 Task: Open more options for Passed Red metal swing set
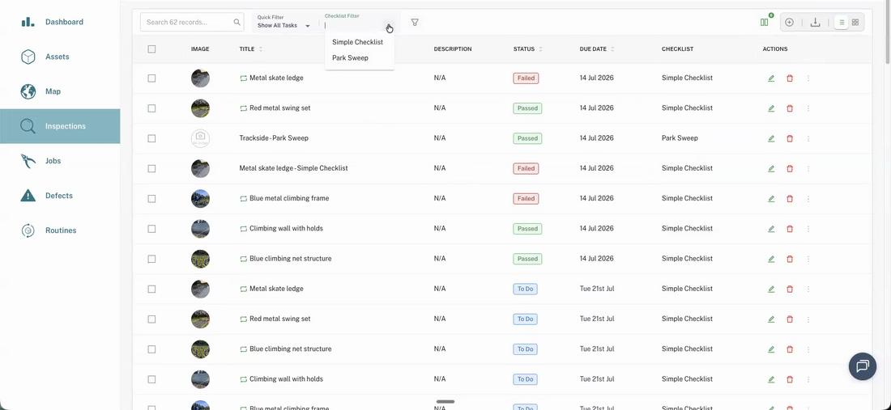(808, 108)
